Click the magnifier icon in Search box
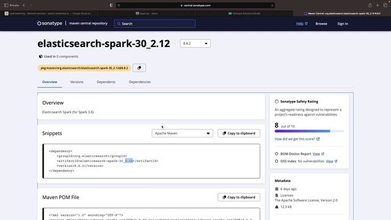The width and height of the screenshot is (391, 220). pyautogui.click(x=119, y=24)
